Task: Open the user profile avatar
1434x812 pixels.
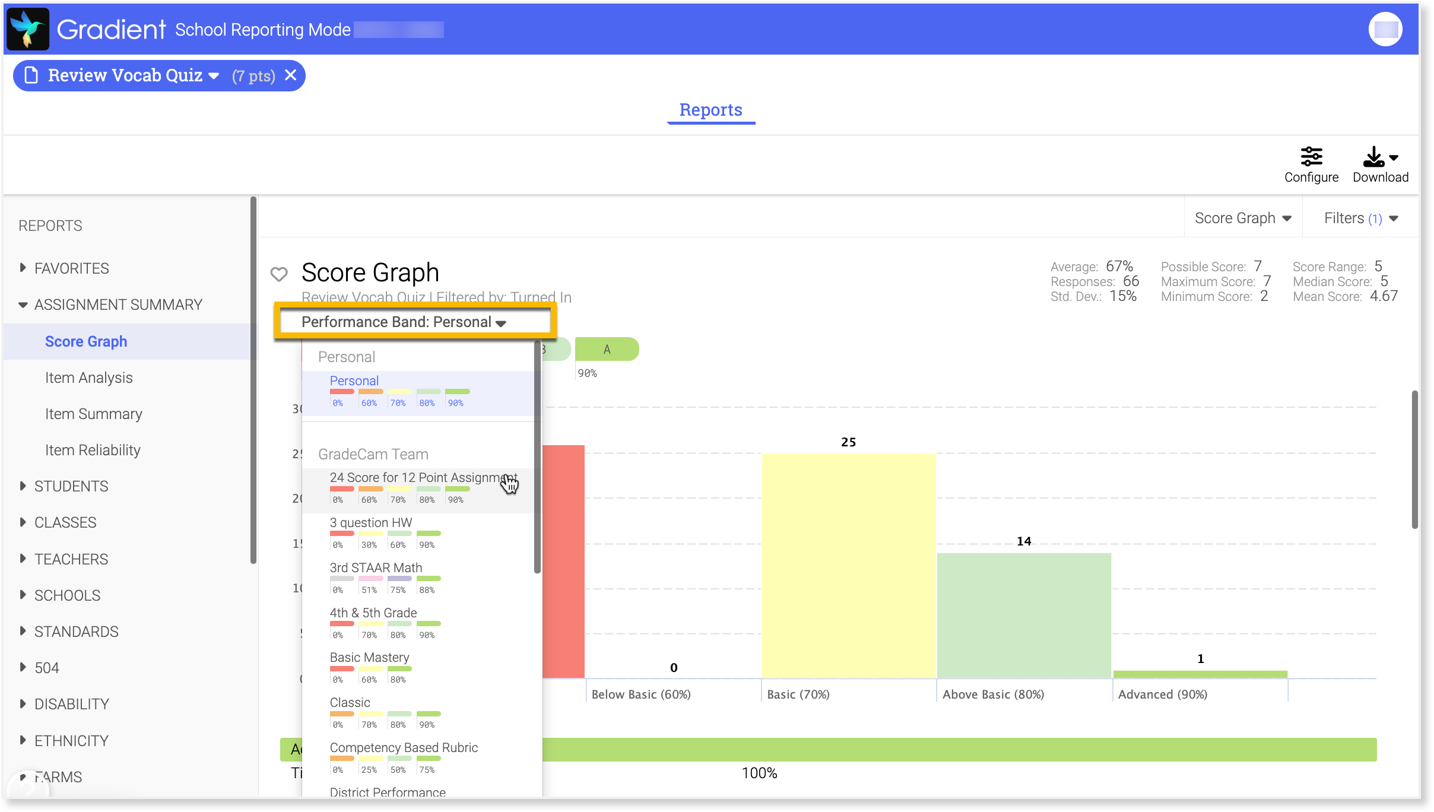Action: pyautogui.click(x=1385, y=29)
